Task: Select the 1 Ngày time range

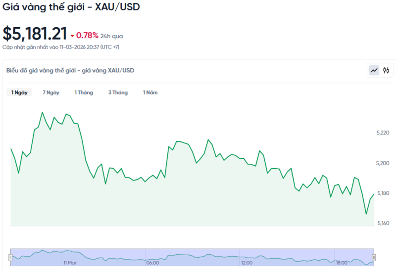Action: (19, 92)
